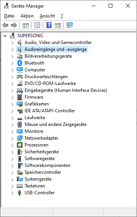The image size is (137, 217).
Task: Click the back arrow in toolbar
Action: point(5,25)
